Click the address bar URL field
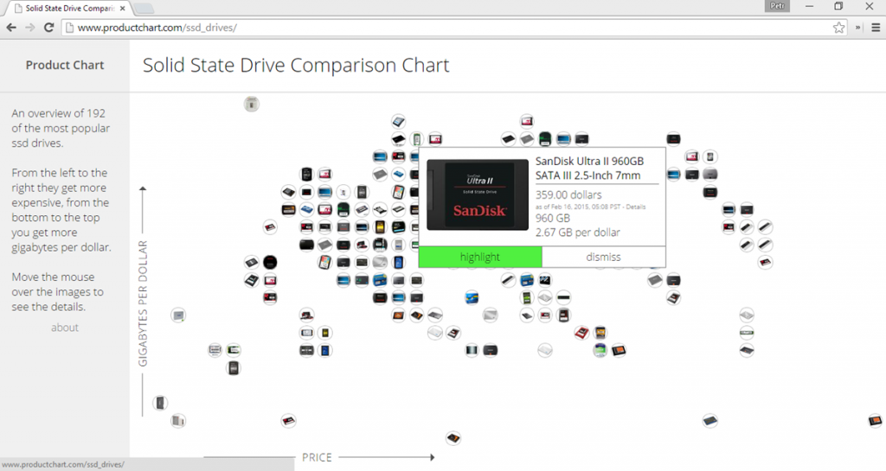Image resolution: width=886 pixels, height=471 pixels. pos(433,28)
